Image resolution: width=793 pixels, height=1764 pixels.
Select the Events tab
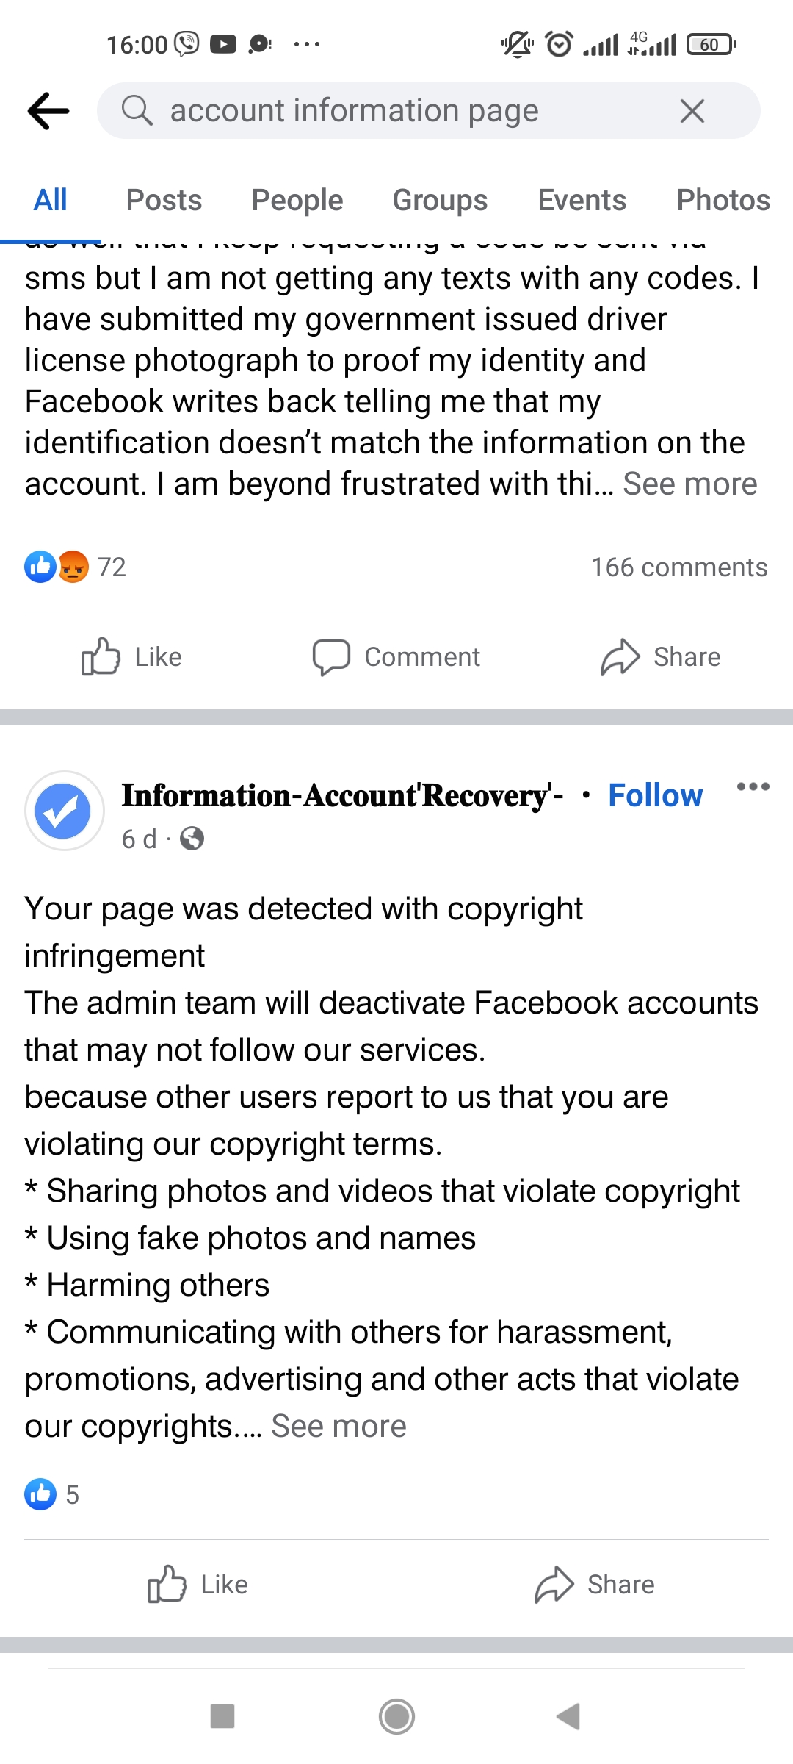[x=582, y=200]
